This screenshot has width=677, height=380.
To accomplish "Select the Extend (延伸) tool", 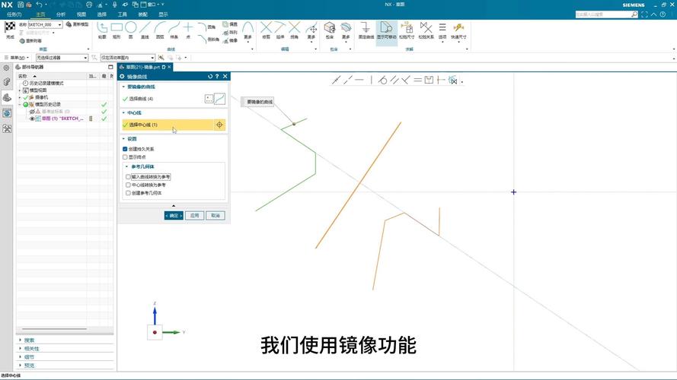I will point(280,30).
